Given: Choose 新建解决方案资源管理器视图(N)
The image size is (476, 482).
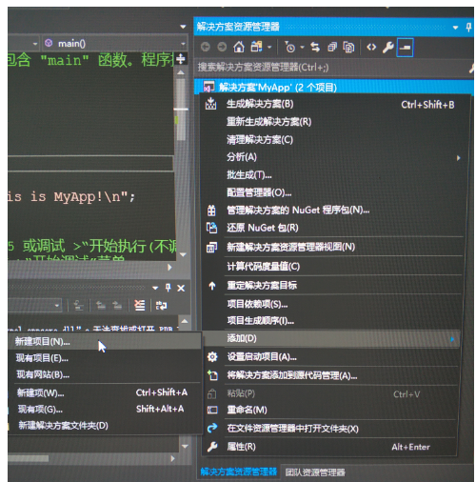Looking at the screenshot, I should click(x=331, y=247).
